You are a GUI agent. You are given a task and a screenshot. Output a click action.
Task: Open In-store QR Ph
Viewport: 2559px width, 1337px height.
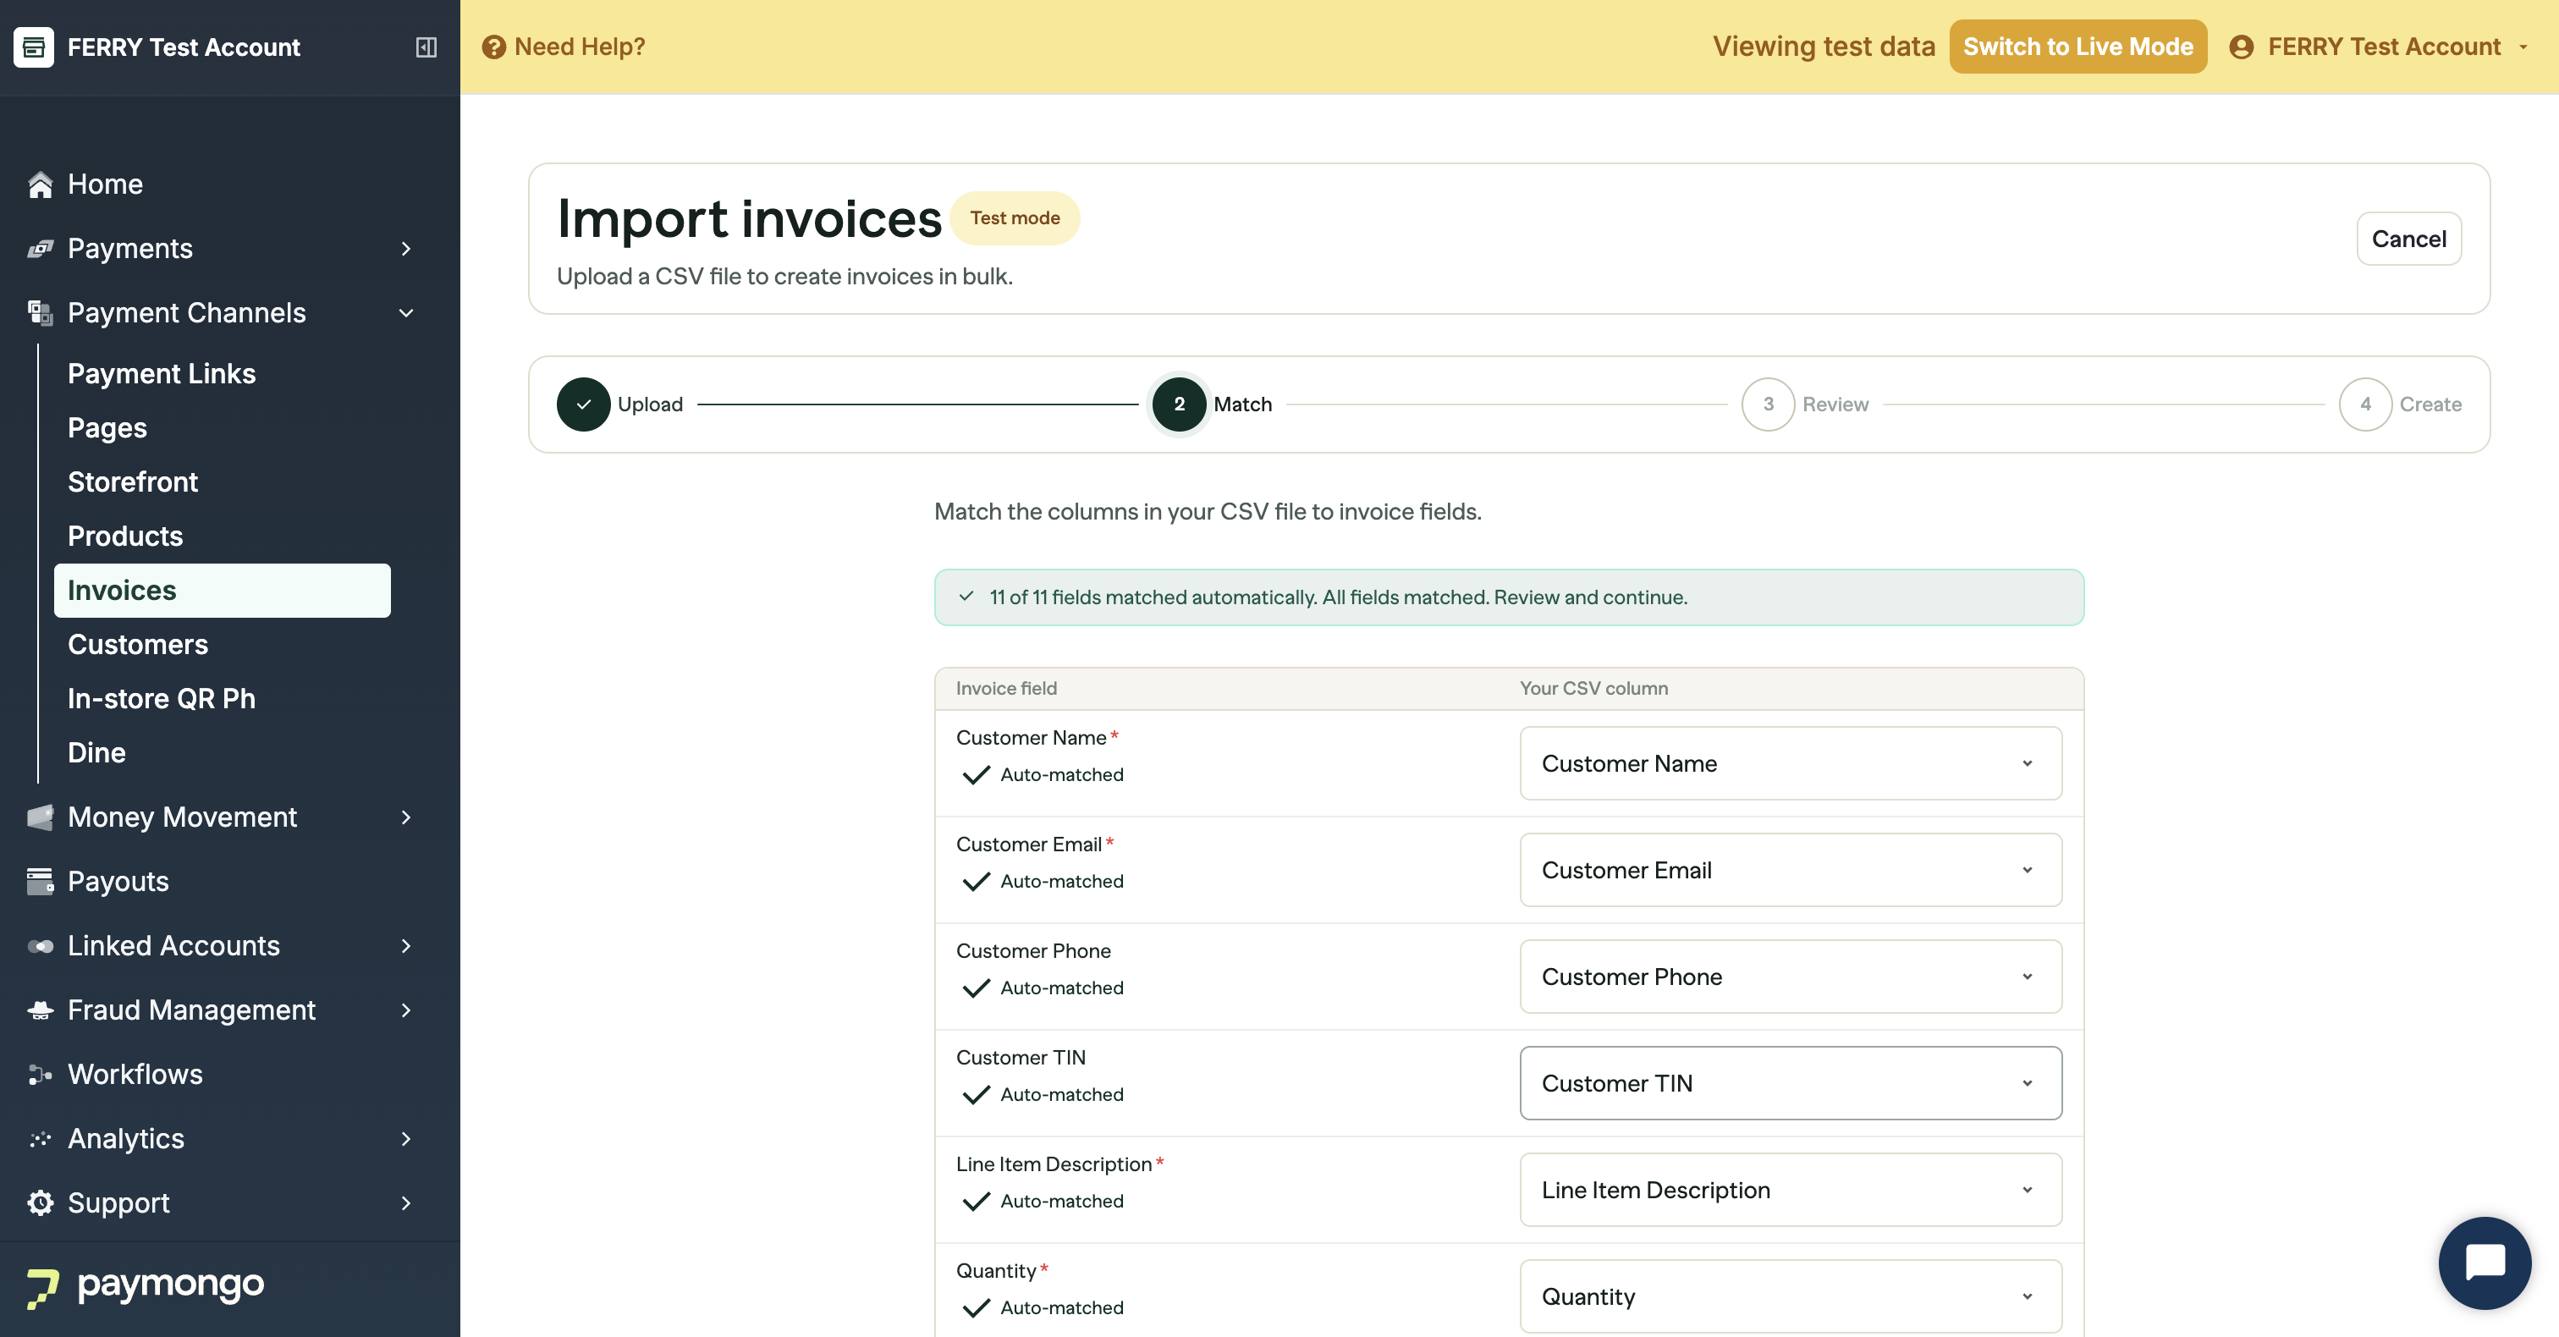coord(162,698)
